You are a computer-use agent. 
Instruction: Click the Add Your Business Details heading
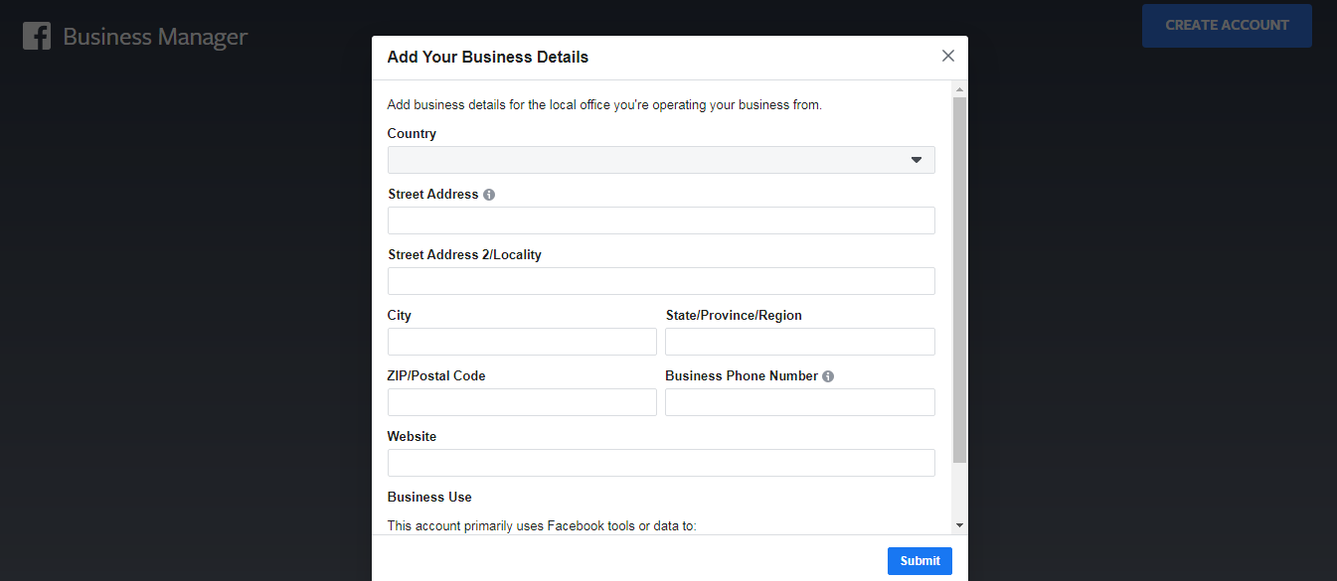click(x=488, y=58)
